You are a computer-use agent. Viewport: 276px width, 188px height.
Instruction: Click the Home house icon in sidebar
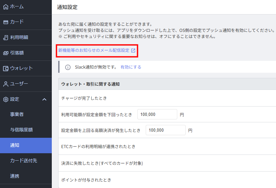pyautogui.click(x=5, y=6)
